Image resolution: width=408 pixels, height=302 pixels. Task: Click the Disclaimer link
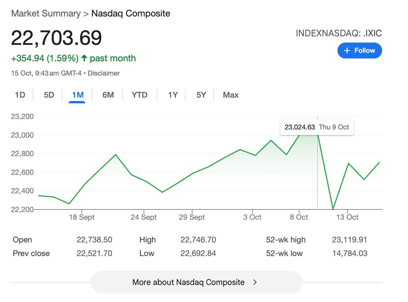(x=104, y=73)
